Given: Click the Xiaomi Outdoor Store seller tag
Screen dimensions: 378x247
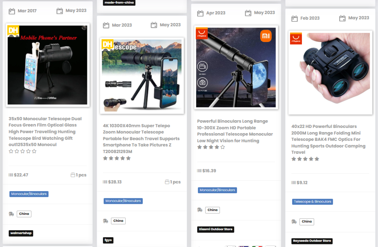Looking at the screenshot, I should [x=216, y=229].
